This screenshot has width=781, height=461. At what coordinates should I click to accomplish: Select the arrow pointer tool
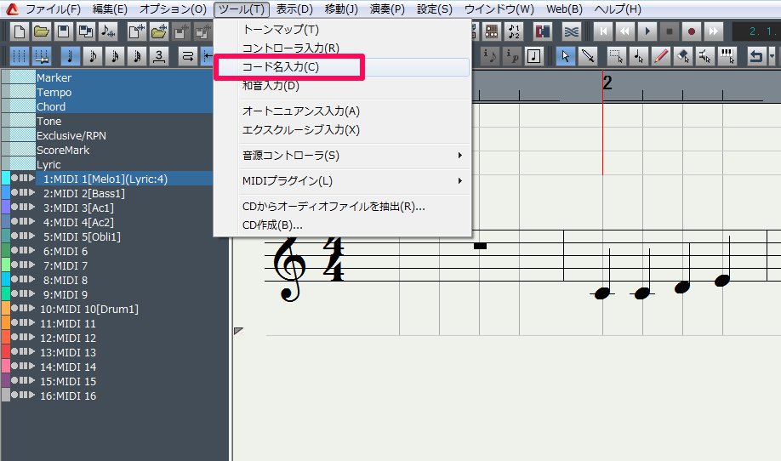(564, 56)
